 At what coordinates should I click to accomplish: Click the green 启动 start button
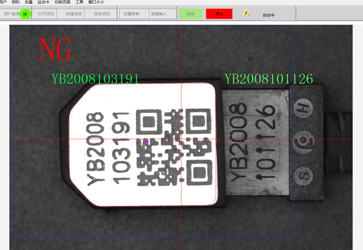[x=191, y=14]
